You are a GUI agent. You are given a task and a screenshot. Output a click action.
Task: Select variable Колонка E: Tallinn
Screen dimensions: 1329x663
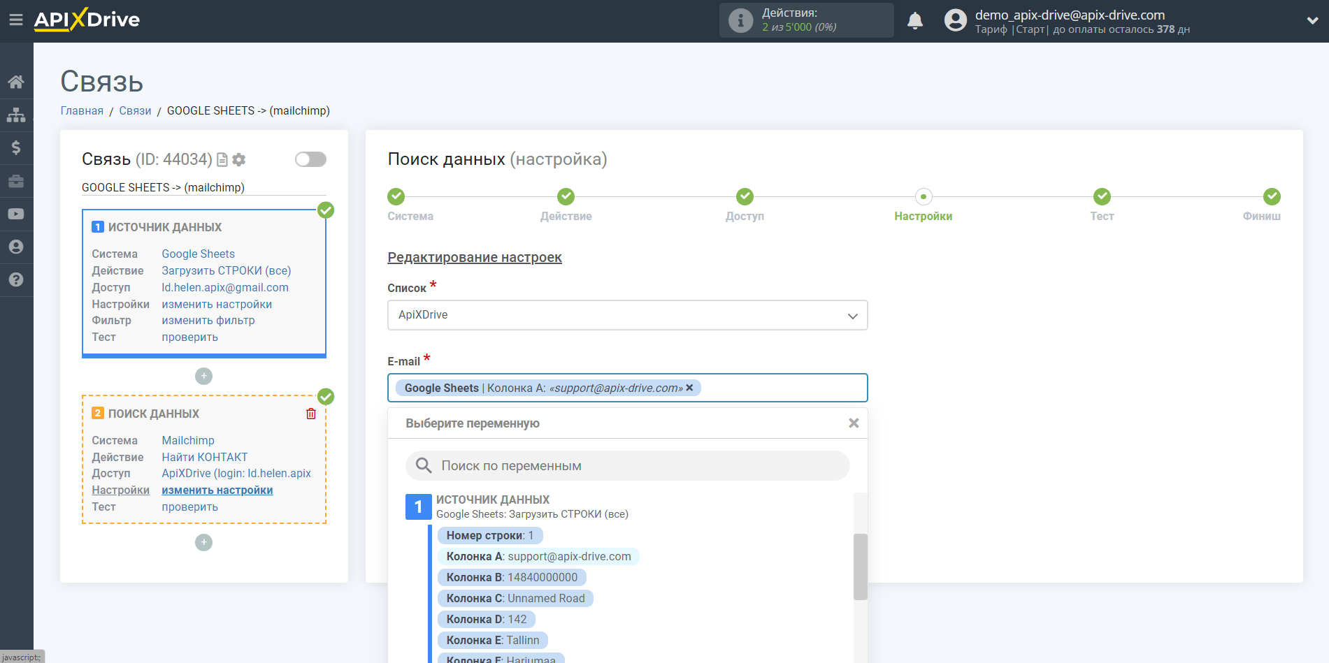(493, 640)
